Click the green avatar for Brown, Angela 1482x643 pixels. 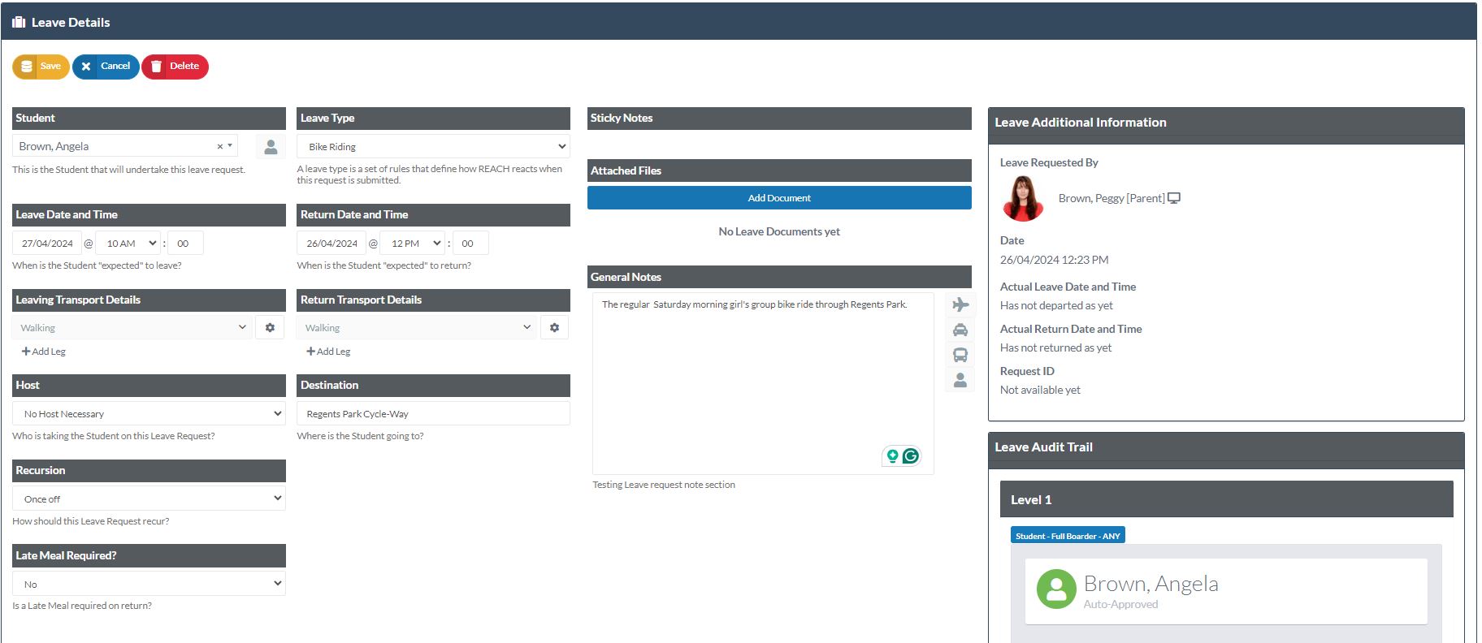(1056, 589)
